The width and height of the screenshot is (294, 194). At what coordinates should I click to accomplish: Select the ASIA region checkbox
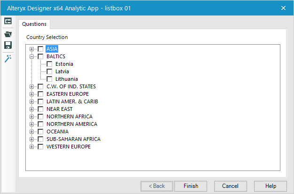(x=40, y=49)
